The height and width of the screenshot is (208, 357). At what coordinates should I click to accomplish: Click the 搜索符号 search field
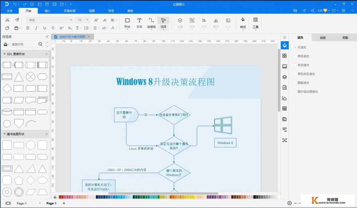[x=24, y=44]
